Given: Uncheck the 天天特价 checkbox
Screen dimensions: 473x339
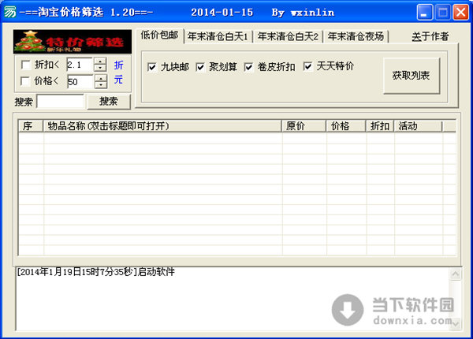Looking at the screenshot, I should (x=307, y=66).
